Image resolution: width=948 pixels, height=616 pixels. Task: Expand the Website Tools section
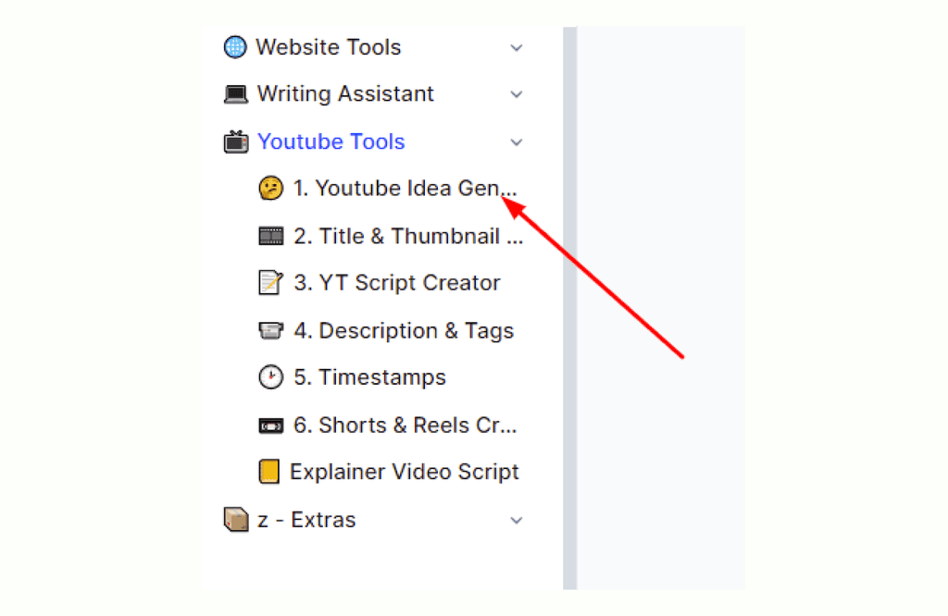tap(517, 47)
